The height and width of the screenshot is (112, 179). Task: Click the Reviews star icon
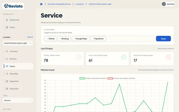7,59
